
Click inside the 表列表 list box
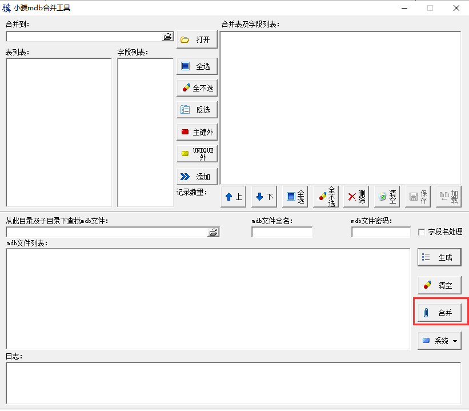tap(59, 132)
